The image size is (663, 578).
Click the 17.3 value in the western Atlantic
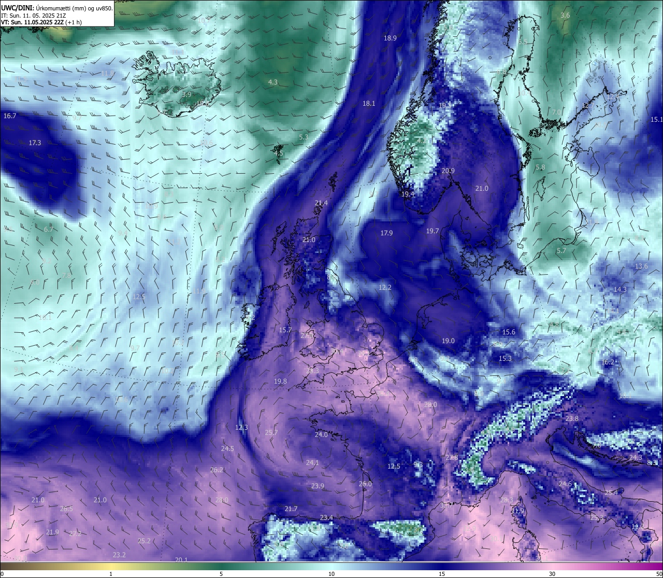(x=35, y=143)
